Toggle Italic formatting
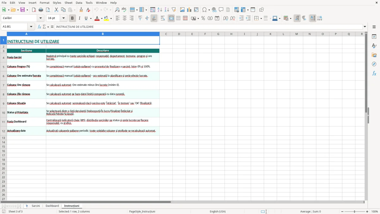This screenshot has height=214, width=380. point(79,18)
